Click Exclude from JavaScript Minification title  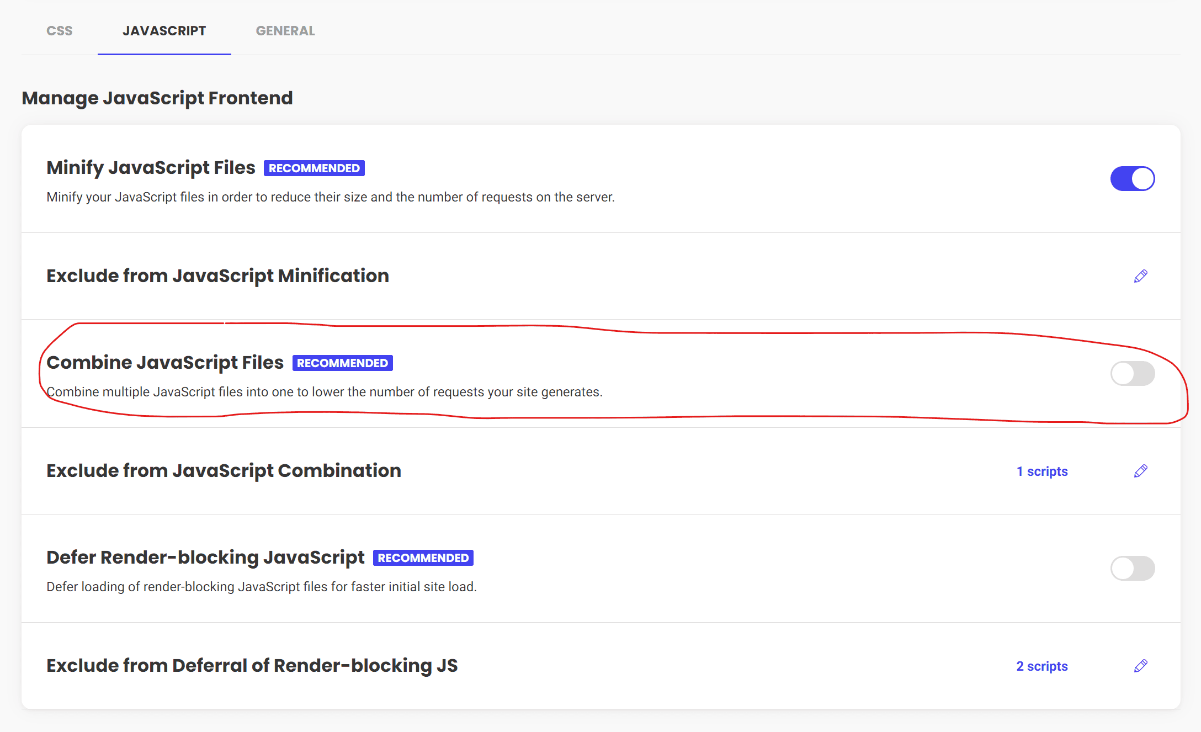[217, 276]
